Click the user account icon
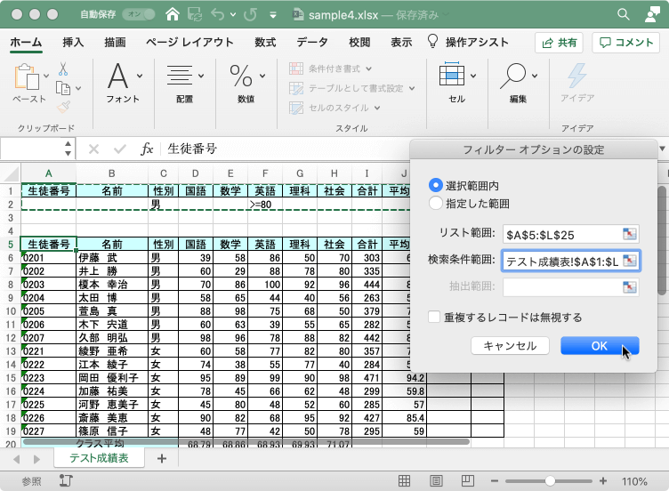The image size is (669, 491). pyautogui.click(x=652, y=14)
